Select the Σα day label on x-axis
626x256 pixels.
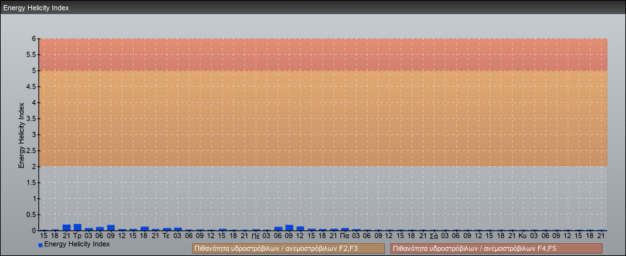click(x=433, y=236)
